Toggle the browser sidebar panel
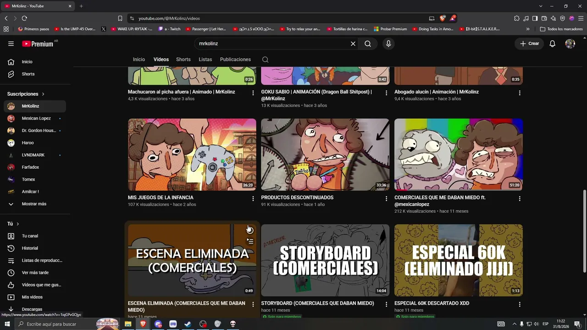 [535, 18]
